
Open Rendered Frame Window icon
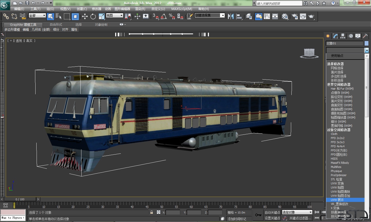click(303, 16)
